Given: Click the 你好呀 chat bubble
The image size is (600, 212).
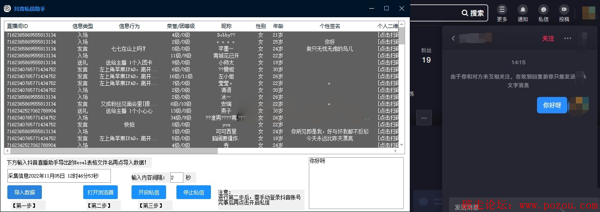Looking at the screenshot, I should point(552,105).
